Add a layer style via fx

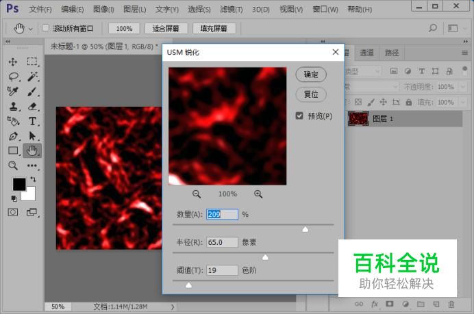pos(375,304)
